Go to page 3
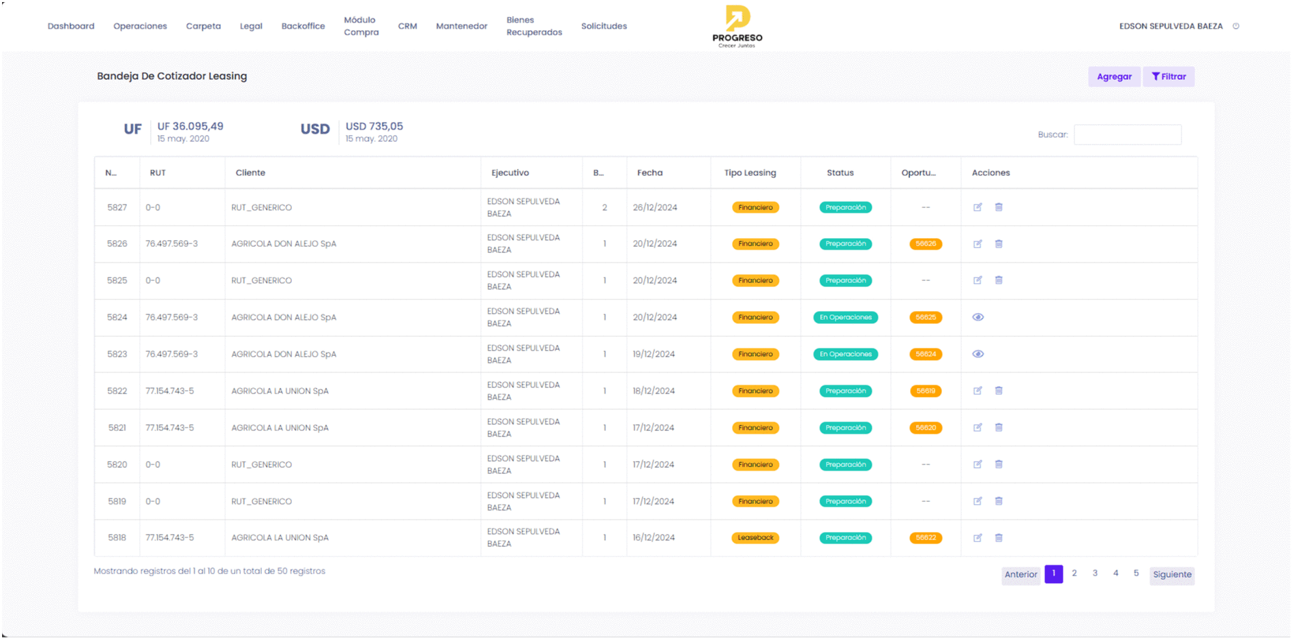 click(1095, 574)
